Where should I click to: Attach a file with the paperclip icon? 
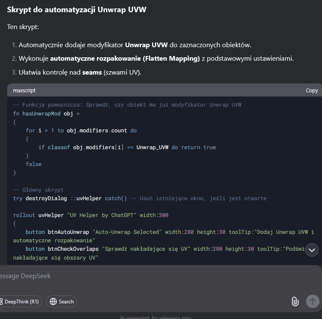click(x=295, y=301)
